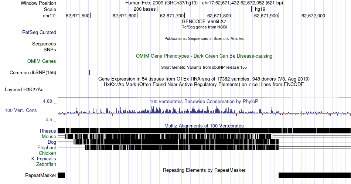Select the Chicken alignment label

coord(47,153)
